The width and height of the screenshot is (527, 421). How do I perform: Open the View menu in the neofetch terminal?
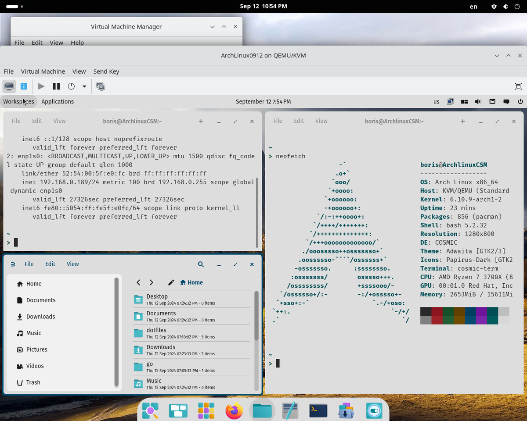tap(321, 121)
